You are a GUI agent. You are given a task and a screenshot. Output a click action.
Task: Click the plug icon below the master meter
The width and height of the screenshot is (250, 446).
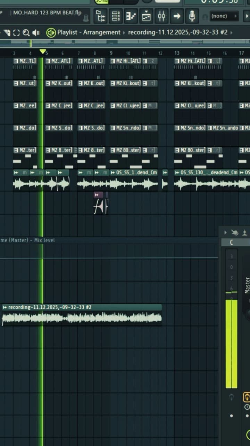(x=232, y=397)
